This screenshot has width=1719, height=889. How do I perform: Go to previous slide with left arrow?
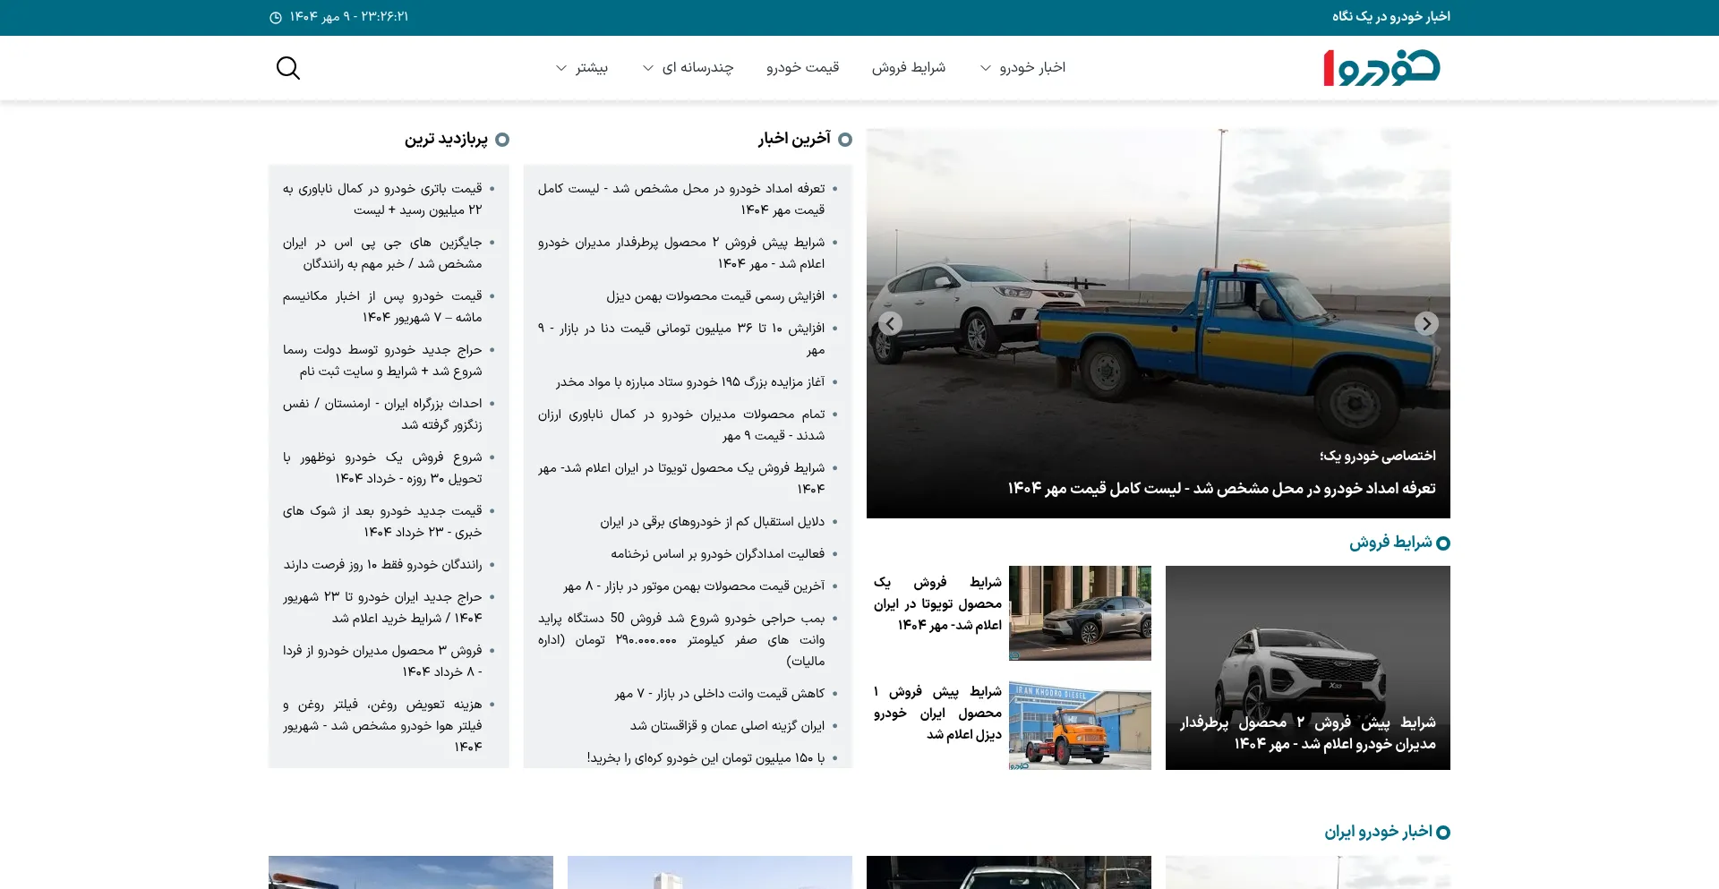(x=890, y=323)
